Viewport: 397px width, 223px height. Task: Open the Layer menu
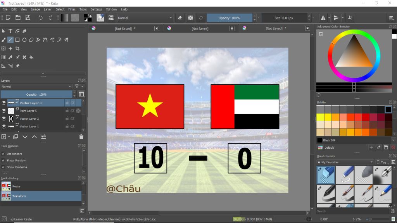point(48,9)
